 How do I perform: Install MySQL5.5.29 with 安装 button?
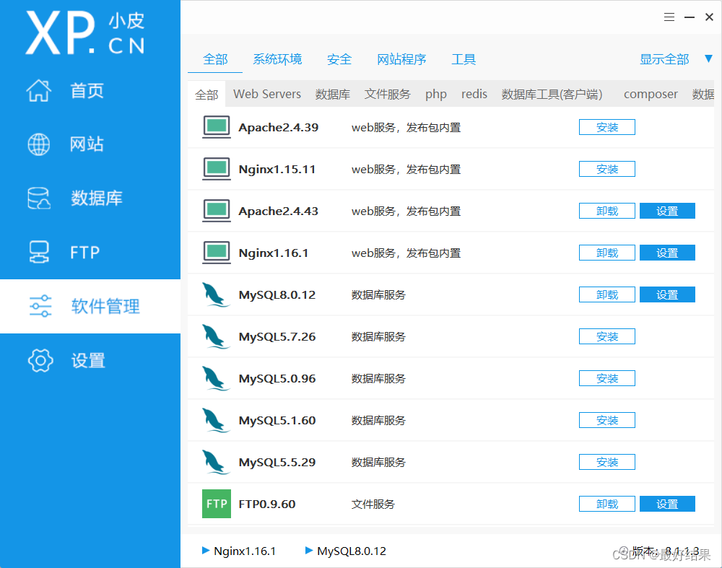607,462
